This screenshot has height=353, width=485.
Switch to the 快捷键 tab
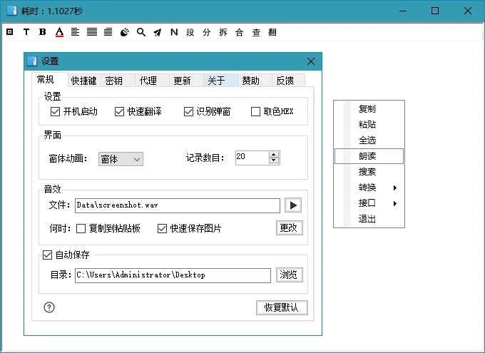(84, 81)
